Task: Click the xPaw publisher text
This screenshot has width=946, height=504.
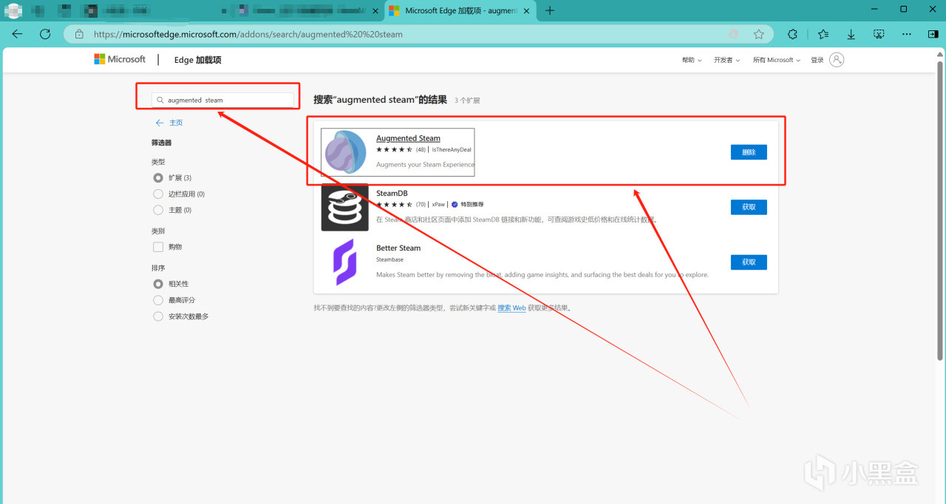Action: tap(438, 205)
